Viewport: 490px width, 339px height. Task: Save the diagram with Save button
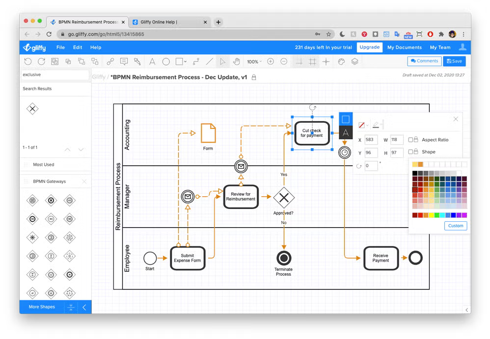(x=454, y=61)
